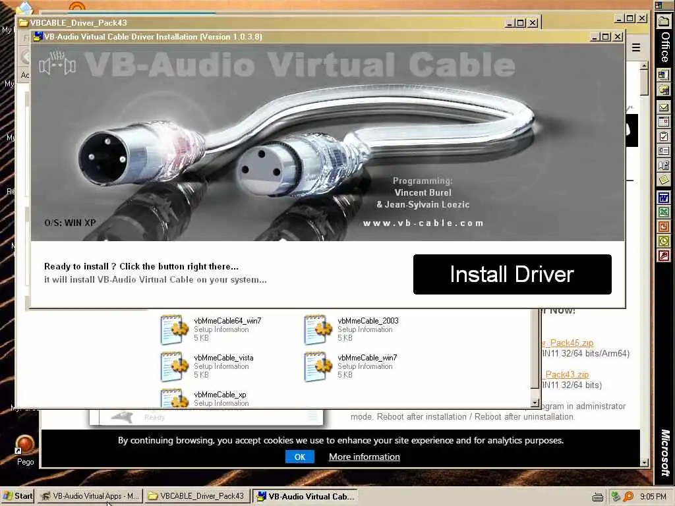Screen dimensions: 675x506
Task: Open the vbMmeCable_2003 setup information file
Action: pyautogui.click(x=351, y=329)
